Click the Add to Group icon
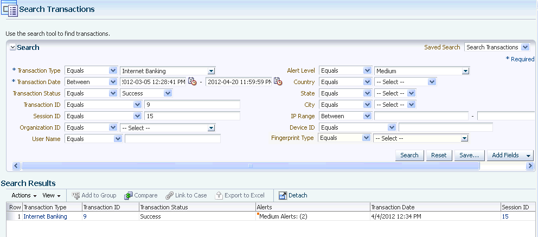This screenshot has height=237, width=538. click(76, 195)
